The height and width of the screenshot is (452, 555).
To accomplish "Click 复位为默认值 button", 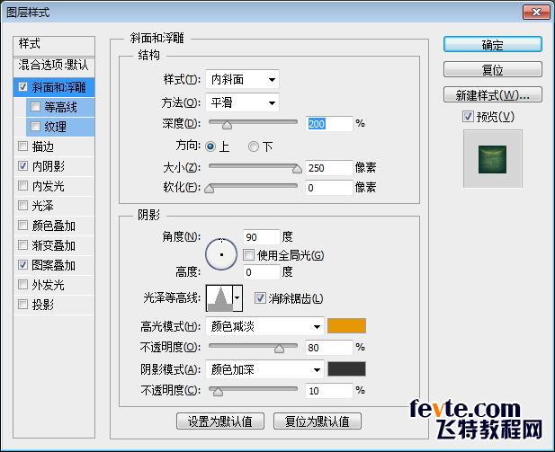I will pos(318,421).
